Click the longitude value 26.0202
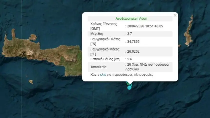This screenshot has width=210, height=118. click(x=133, y=51)
